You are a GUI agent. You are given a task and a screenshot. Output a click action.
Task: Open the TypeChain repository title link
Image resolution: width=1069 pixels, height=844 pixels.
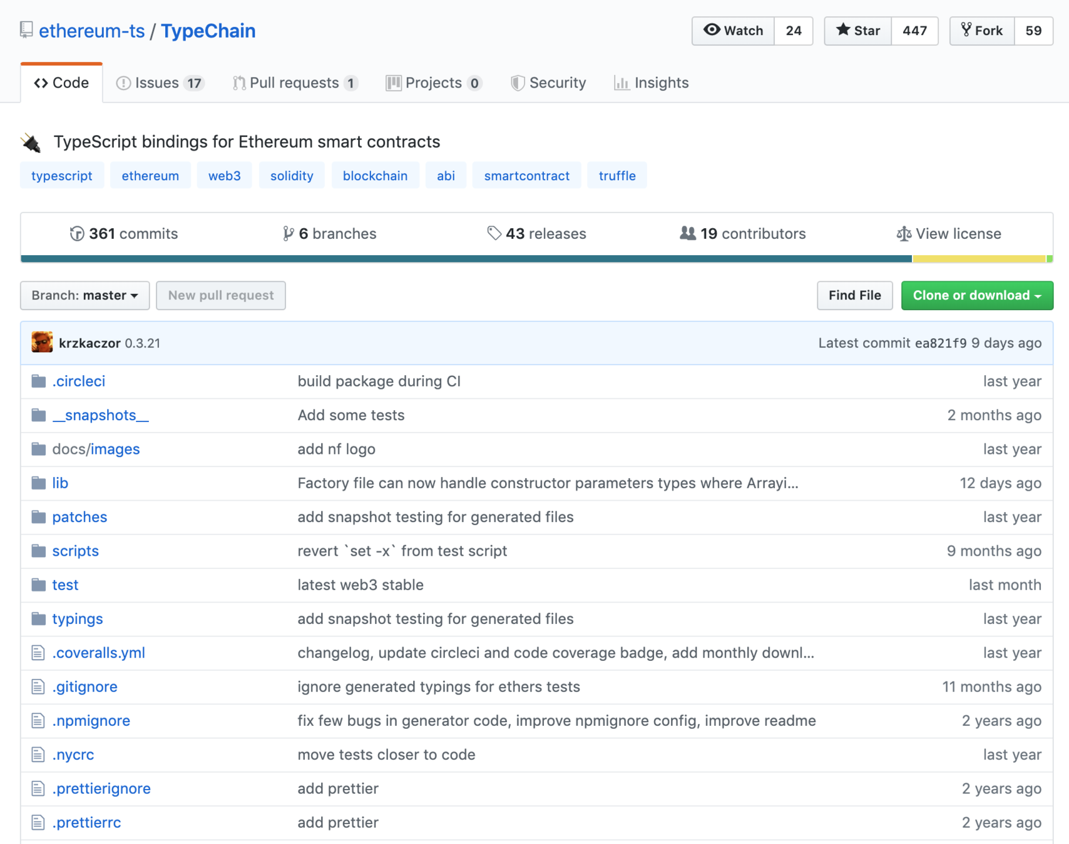point(208,31)
